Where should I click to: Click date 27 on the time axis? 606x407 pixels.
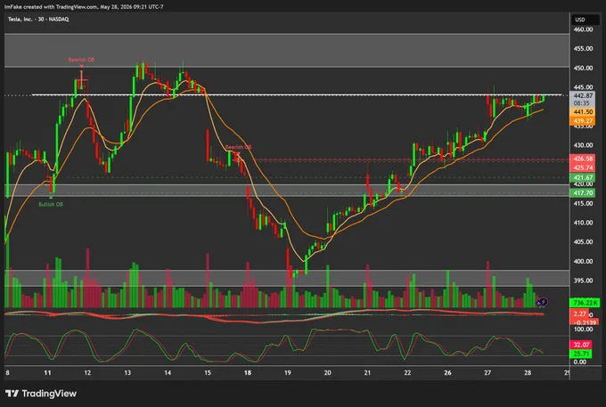(487, 372)
